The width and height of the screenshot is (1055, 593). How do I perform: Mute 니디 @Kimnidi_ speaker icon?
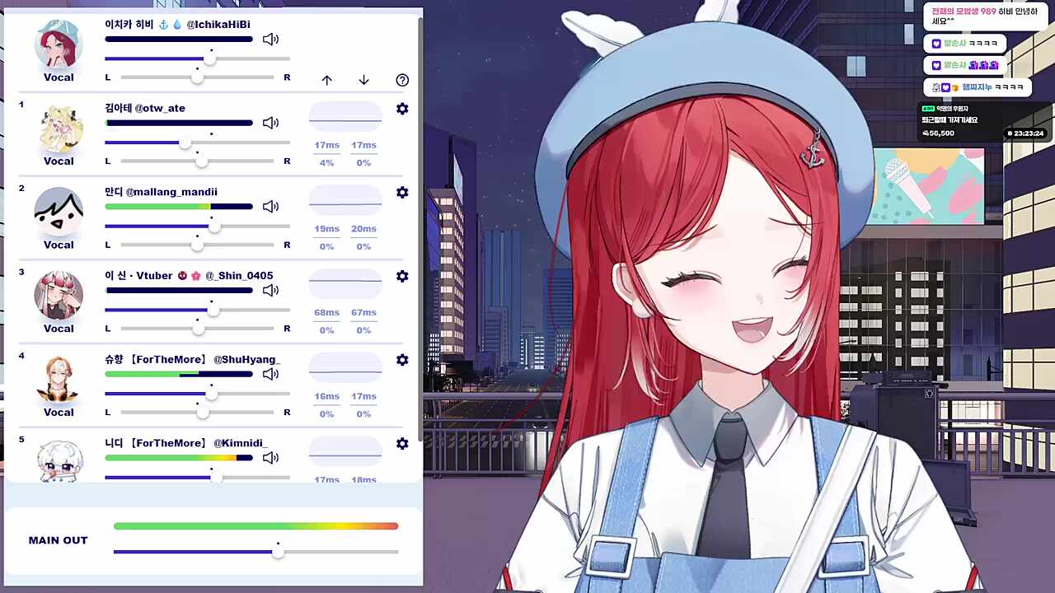coord(270,457)
